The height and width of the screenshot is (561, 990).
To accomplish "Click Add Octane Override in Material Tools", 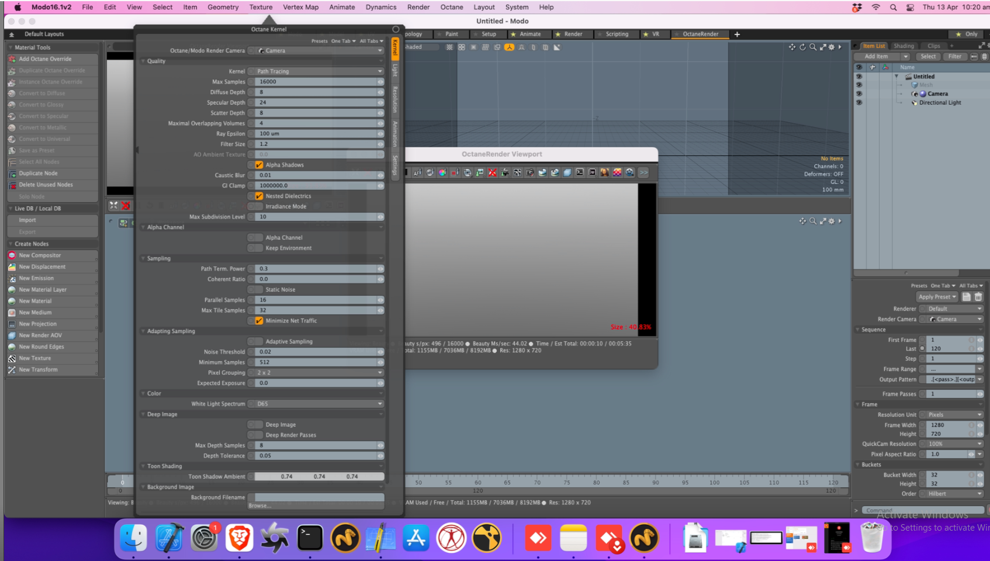I will (52, 59).
